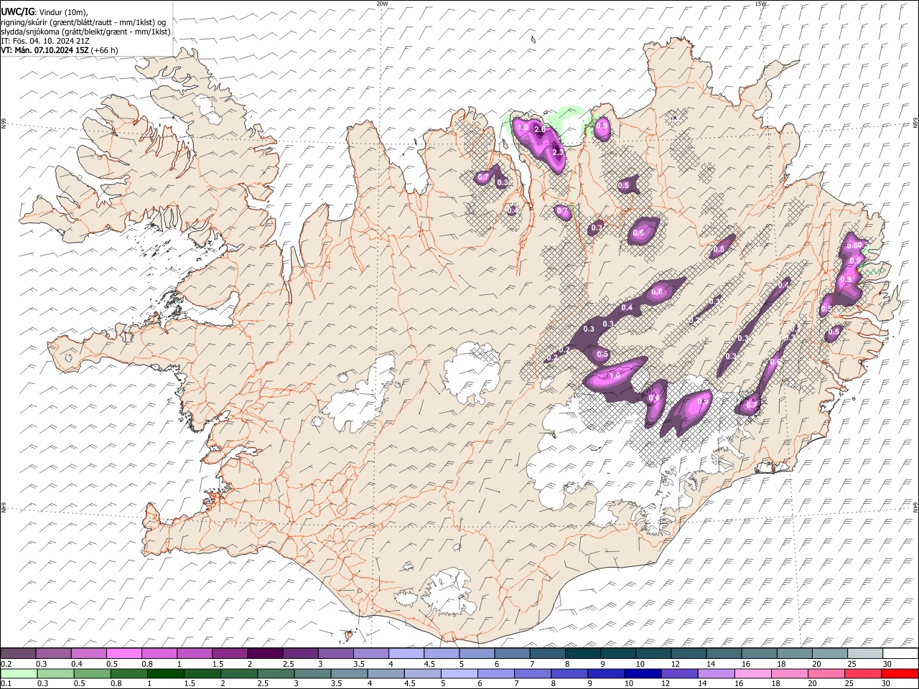Click the upper legend swatch labeled 0.2
919x689 pixels.
pyautogui.click(x=18, y=654)
